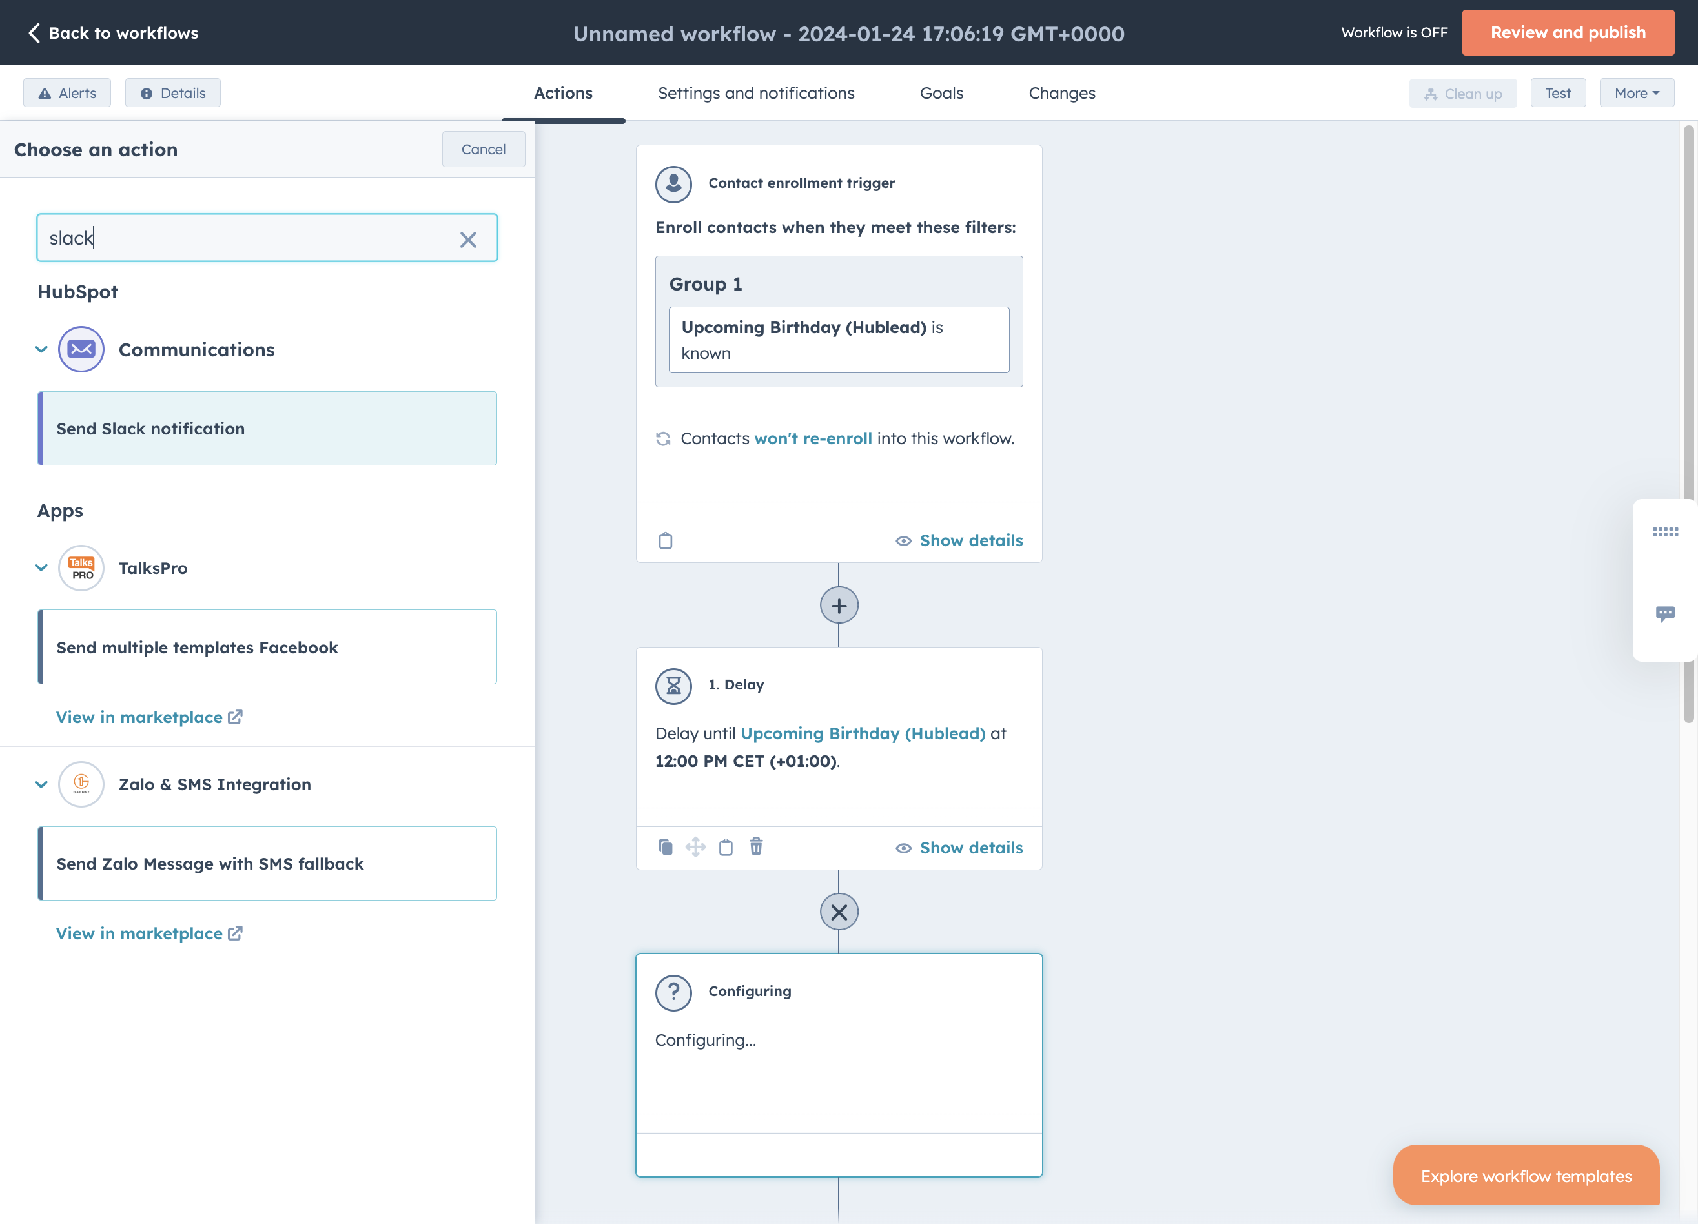This screenshot has height=1224, width=1698.
Task: Select Send multiple templates Facebook action
Action: (267, 647)
